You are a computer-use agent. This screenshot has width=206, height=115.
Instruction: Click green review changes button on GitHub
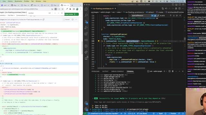[x=71, y=14]
